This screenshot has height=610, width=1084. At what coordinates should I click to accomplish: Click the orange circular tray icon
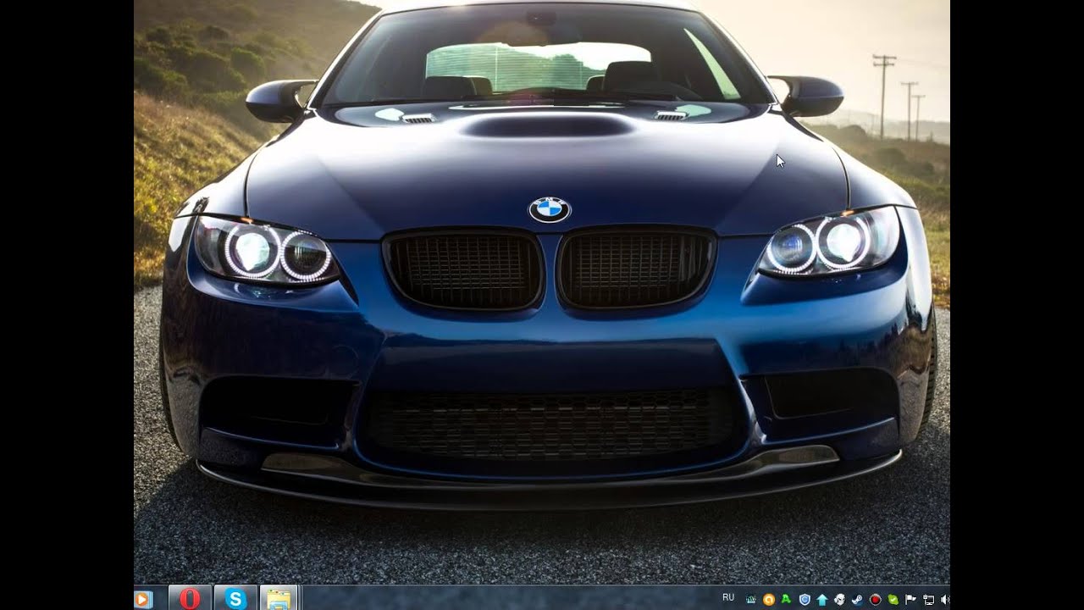[769, 599]
